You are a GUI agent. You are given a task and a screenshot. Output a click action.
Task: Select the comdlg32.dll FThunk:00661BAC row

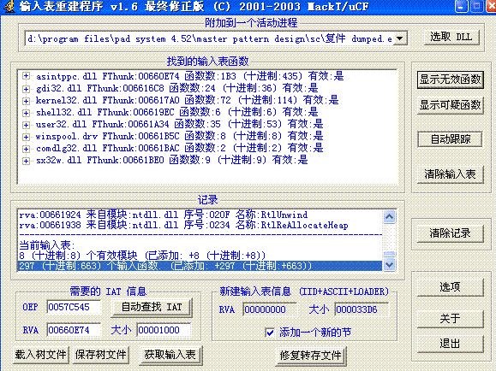[179, 148]
